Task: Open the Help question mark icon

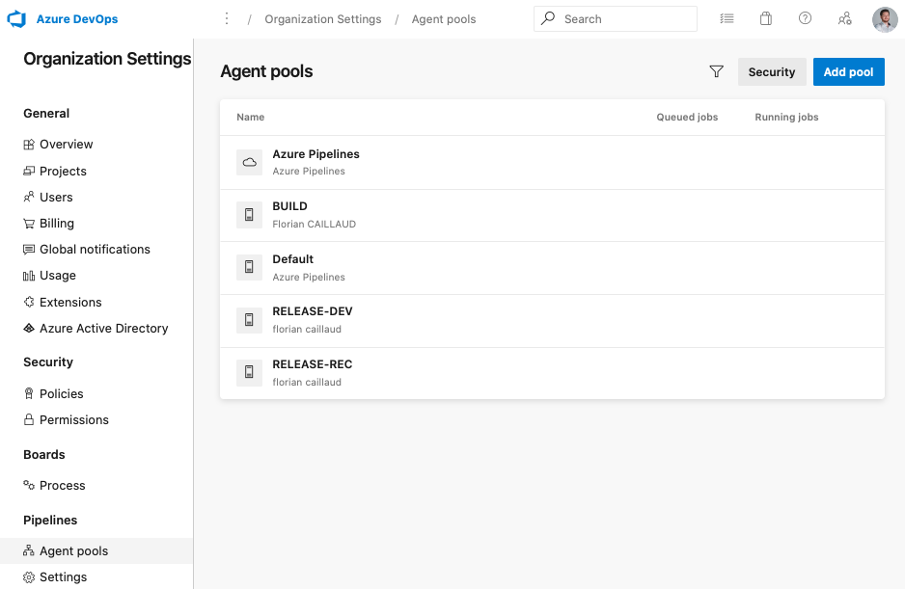Action: pos(805,18)
